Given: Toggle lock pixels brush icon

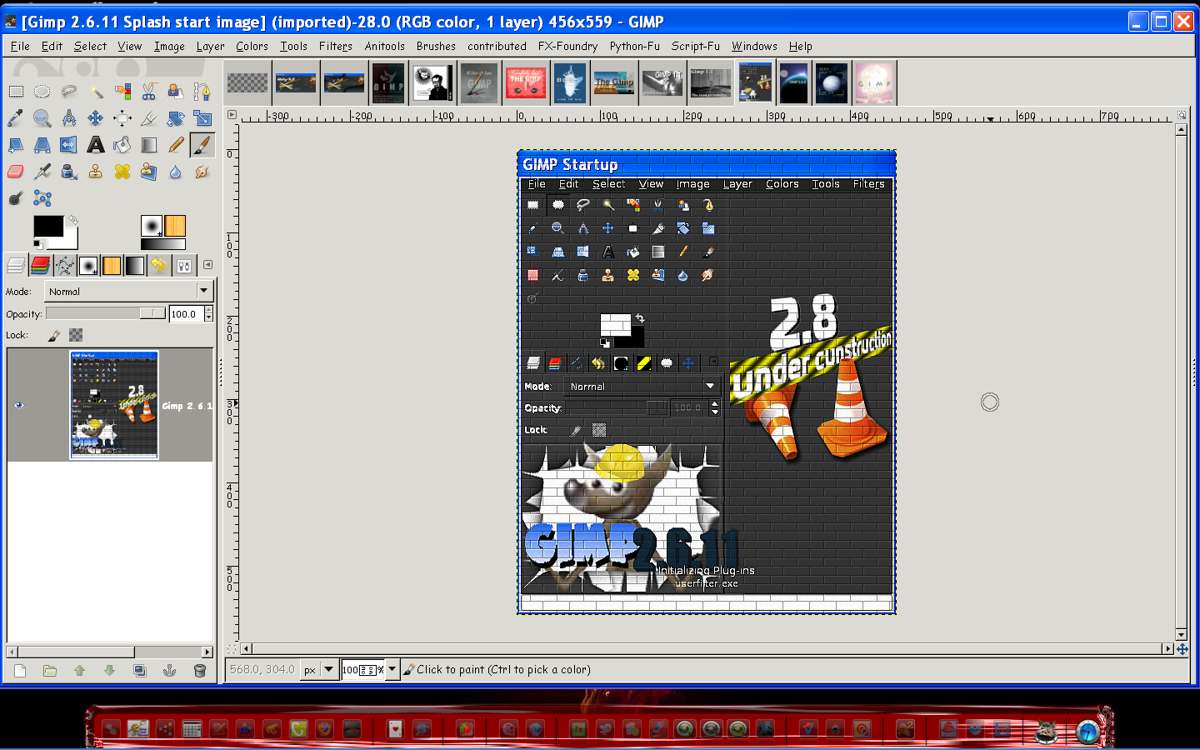Looking at the screenshot, I should point(54,335).
